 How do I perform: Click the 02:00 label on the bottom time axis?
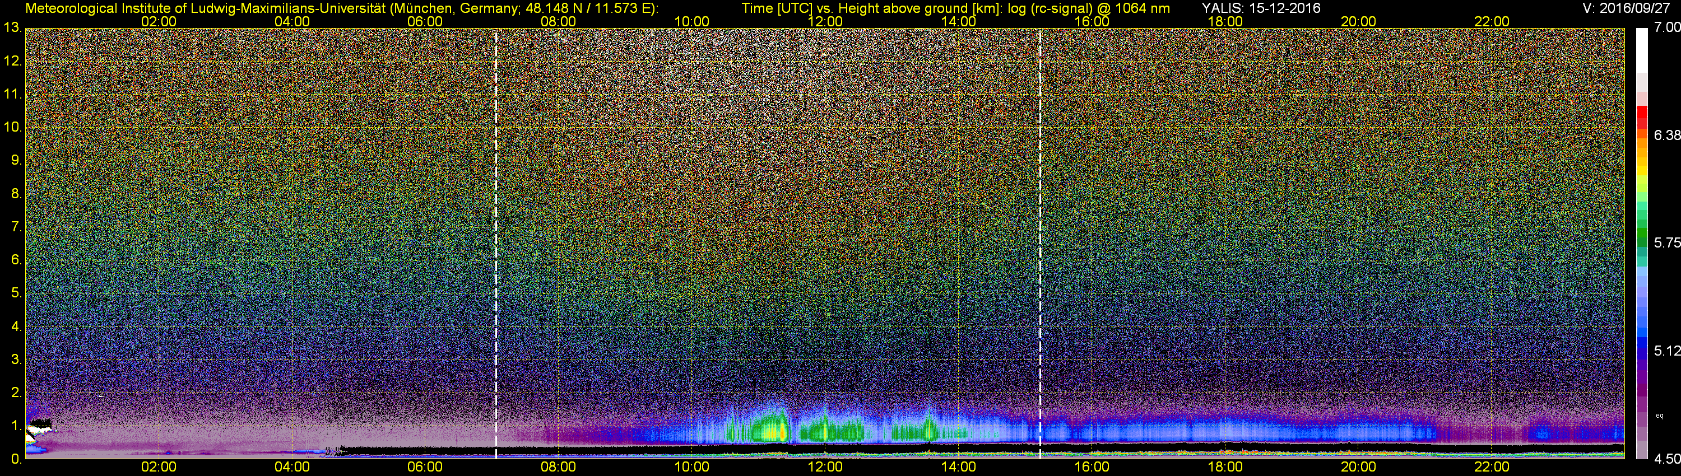(x=159, y=467)
